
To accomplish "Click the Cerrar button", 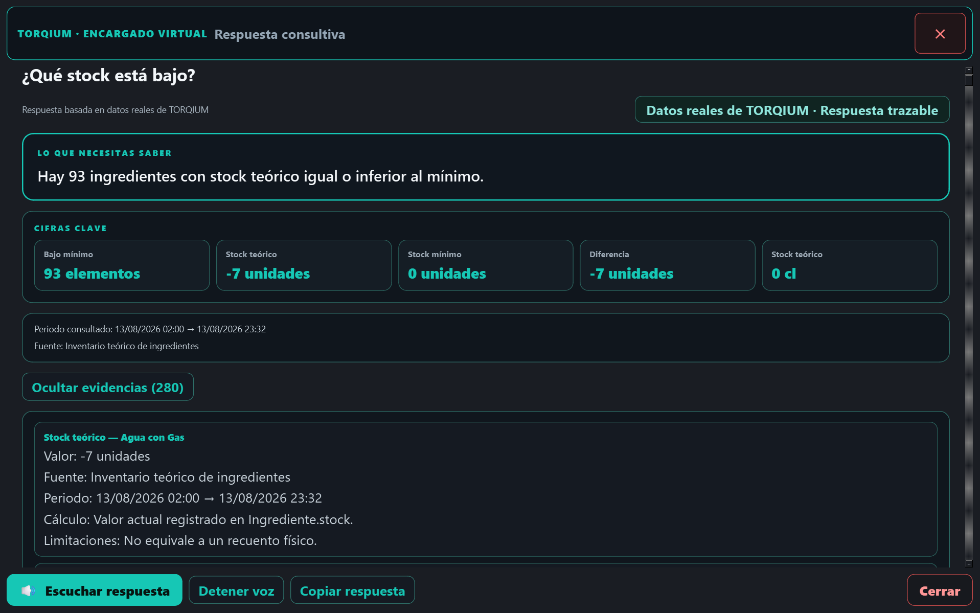I will (940, 591).
